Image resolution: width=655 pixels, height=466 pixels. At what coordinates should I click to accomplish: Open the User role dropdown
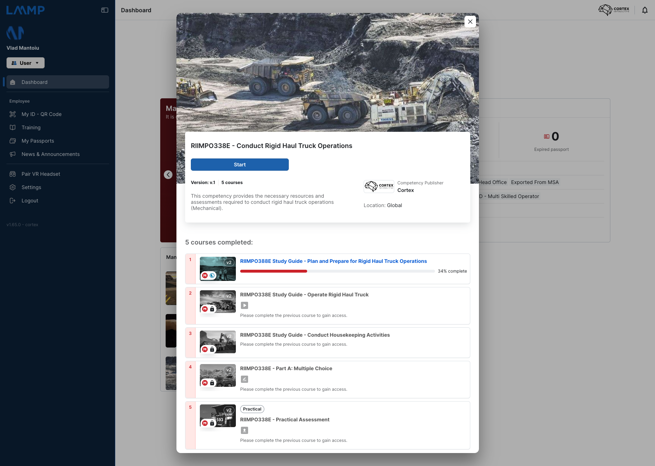(x=26, y=63)
